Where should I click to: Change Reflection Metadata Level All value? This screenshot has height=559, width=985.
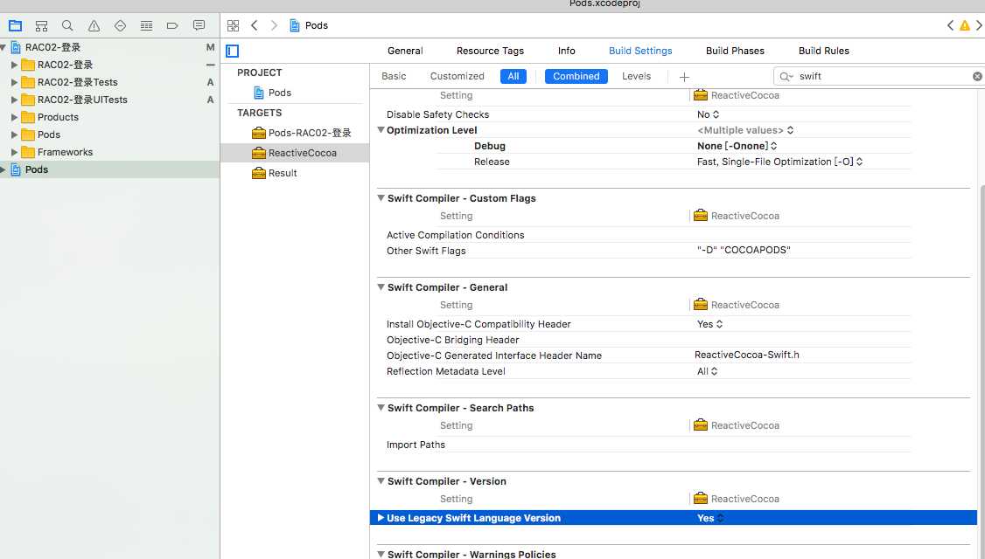coord(708,371)
